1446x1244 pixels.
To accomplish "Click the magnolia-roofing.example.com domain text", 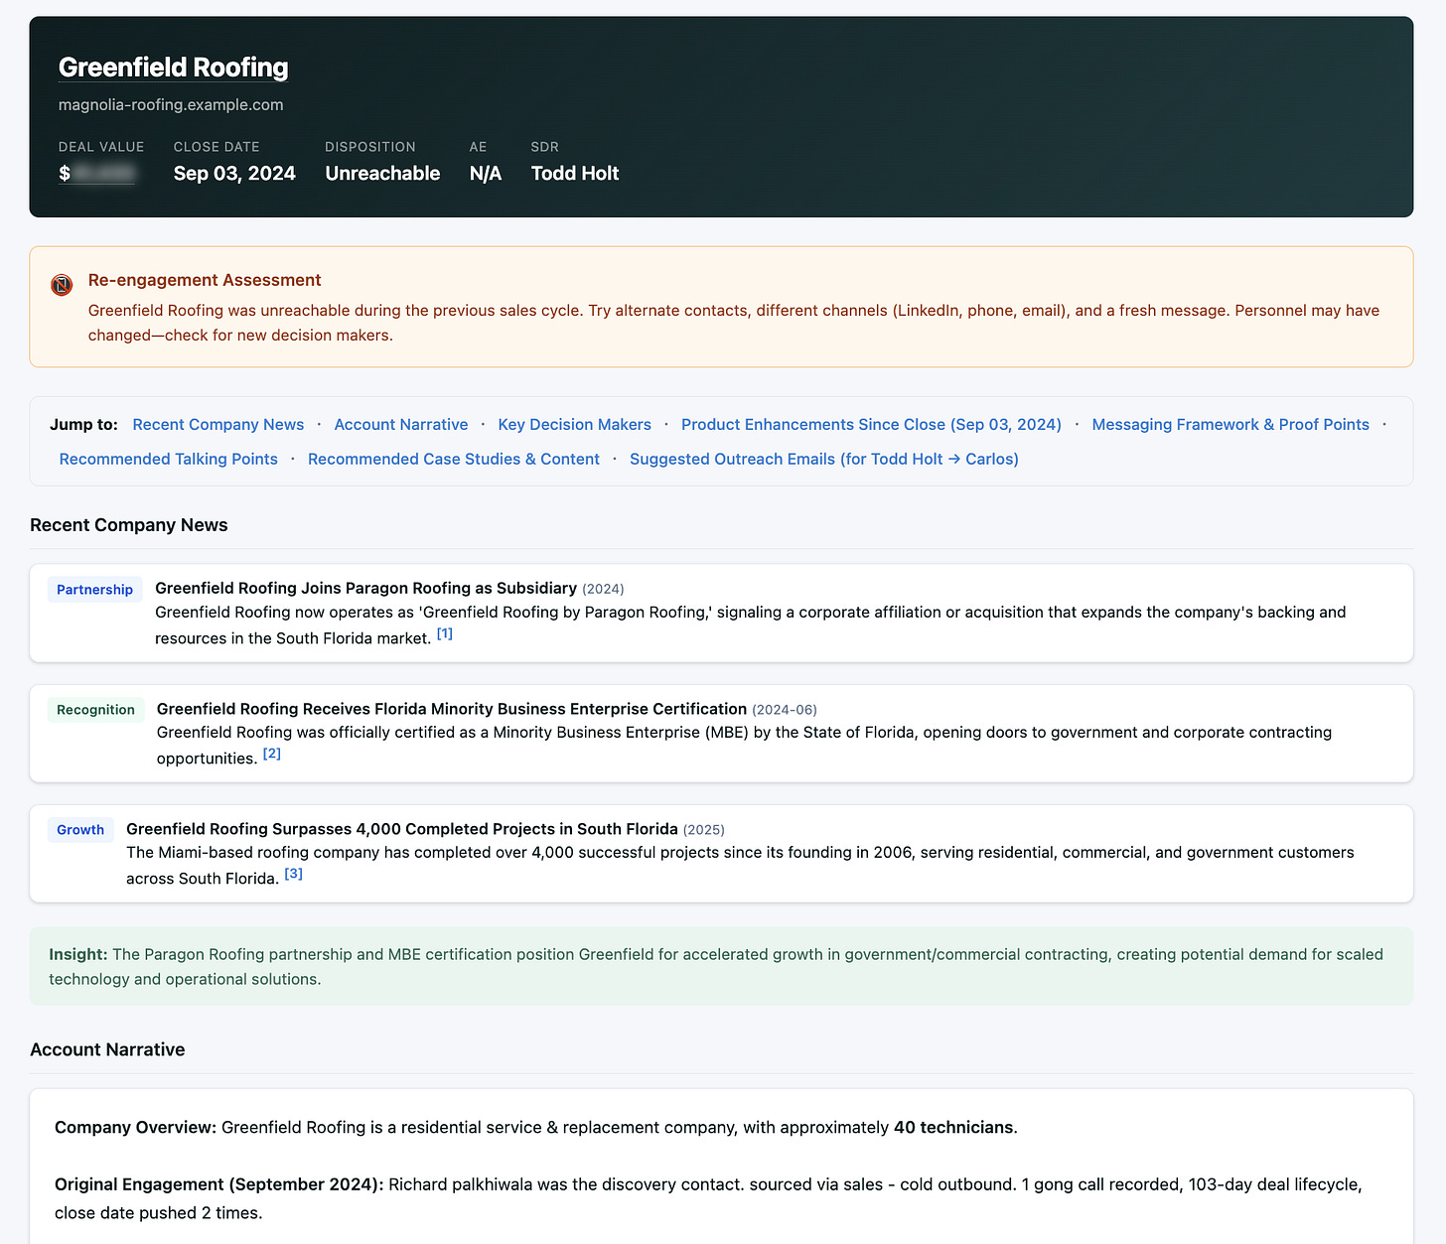I will pos(171,105).
